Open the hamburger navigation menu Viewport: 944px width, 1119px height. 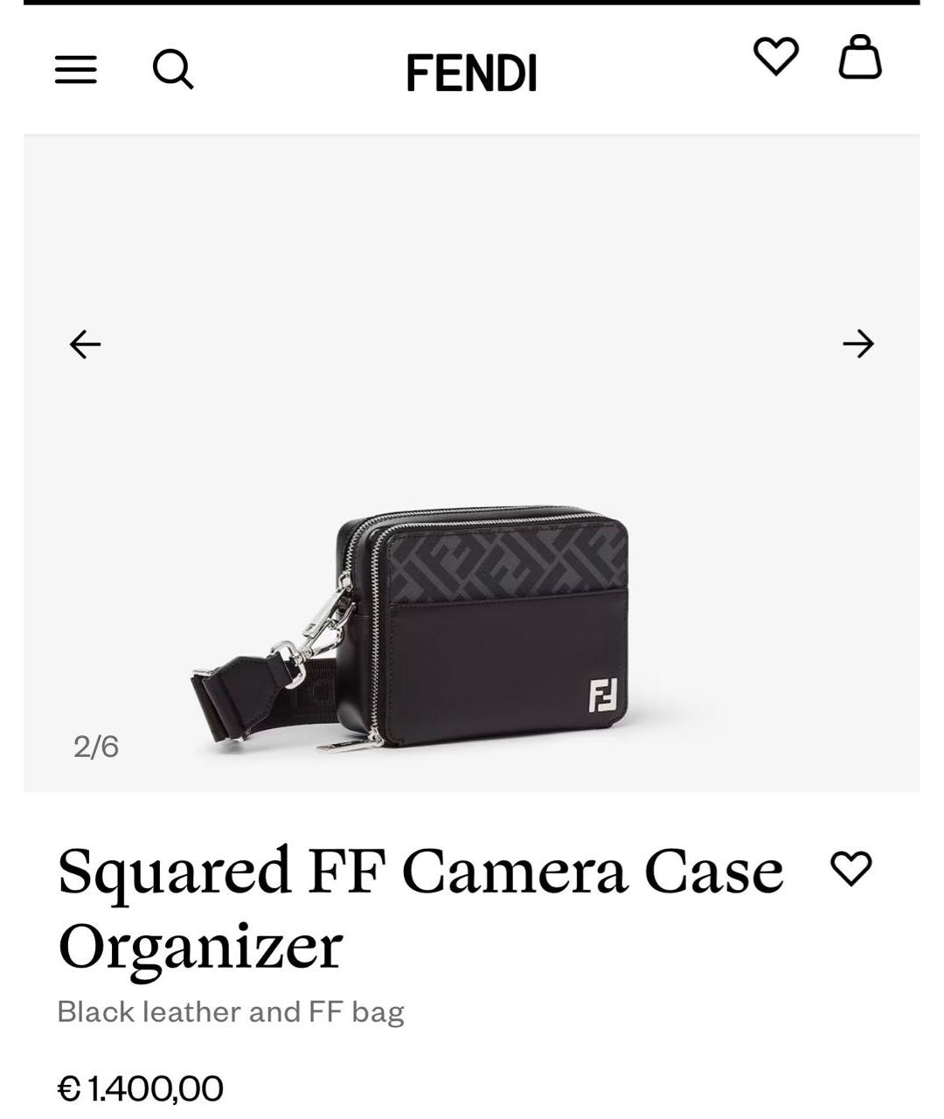tap(76, 70)
